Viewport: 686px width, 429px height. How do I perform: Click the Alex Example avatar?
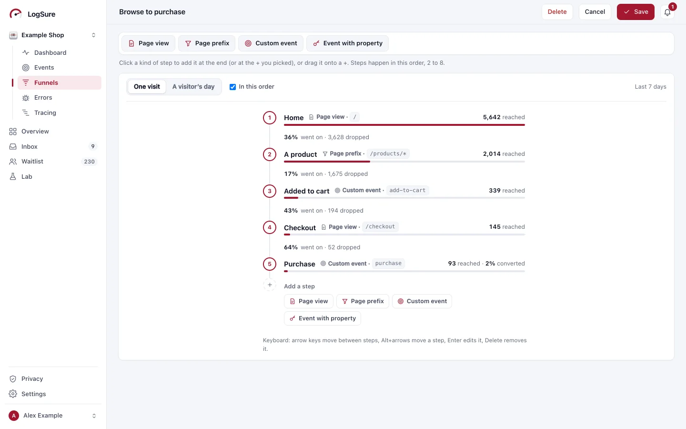tap(14, 416)
